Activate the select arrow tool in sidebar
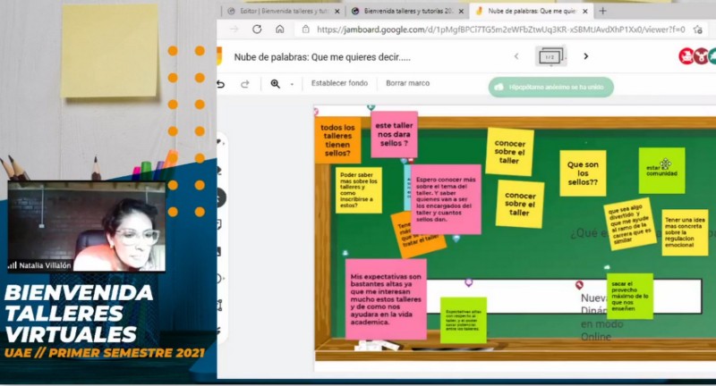This screenshot has width=716, height=386. point(221,197)
